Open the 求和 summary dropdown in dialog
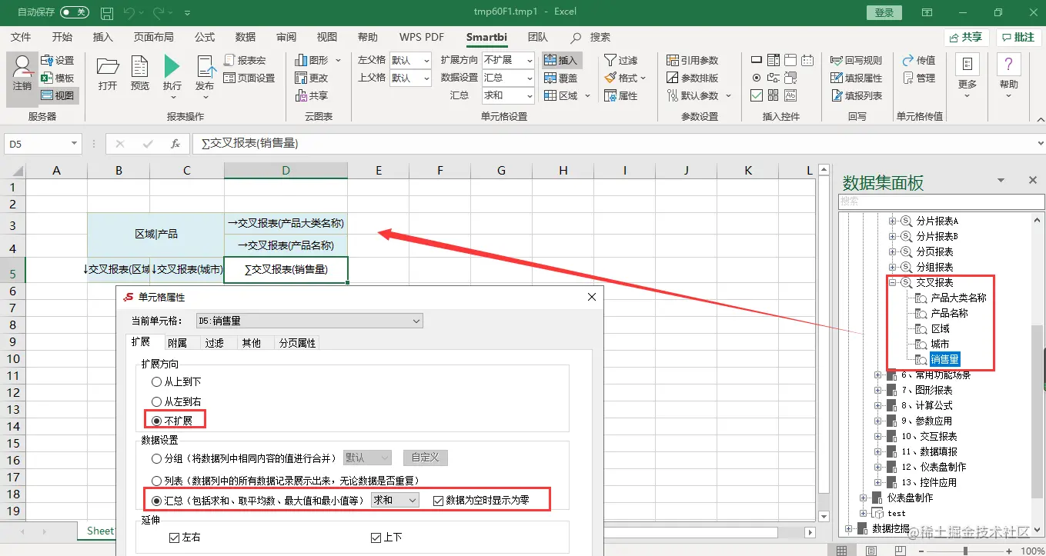 pyautogui.click(x=394, y=499)
